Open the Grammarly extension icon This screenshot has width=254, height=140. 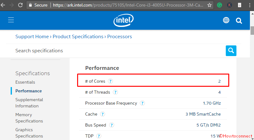click(220, 5)
